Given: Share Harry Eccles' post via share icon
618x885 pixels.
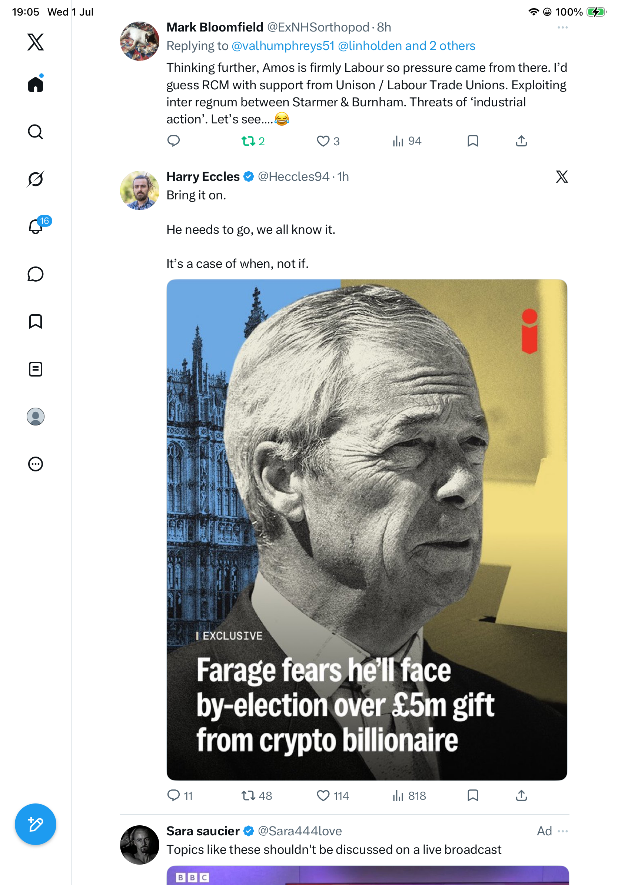Looking at the screenshot, I should pyautogui.click(x=521, y=796).
